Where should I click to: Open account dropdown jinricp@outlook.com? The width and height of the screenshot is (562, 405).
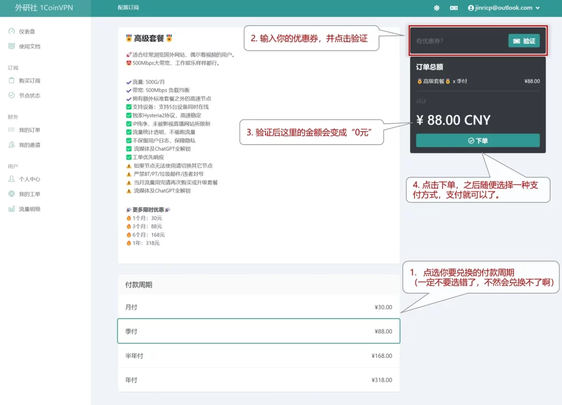[504, 8]
